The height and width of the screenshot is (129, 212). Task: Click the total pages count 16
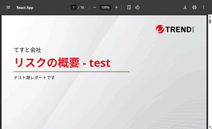pyautogui.click(x=82, y=8)
